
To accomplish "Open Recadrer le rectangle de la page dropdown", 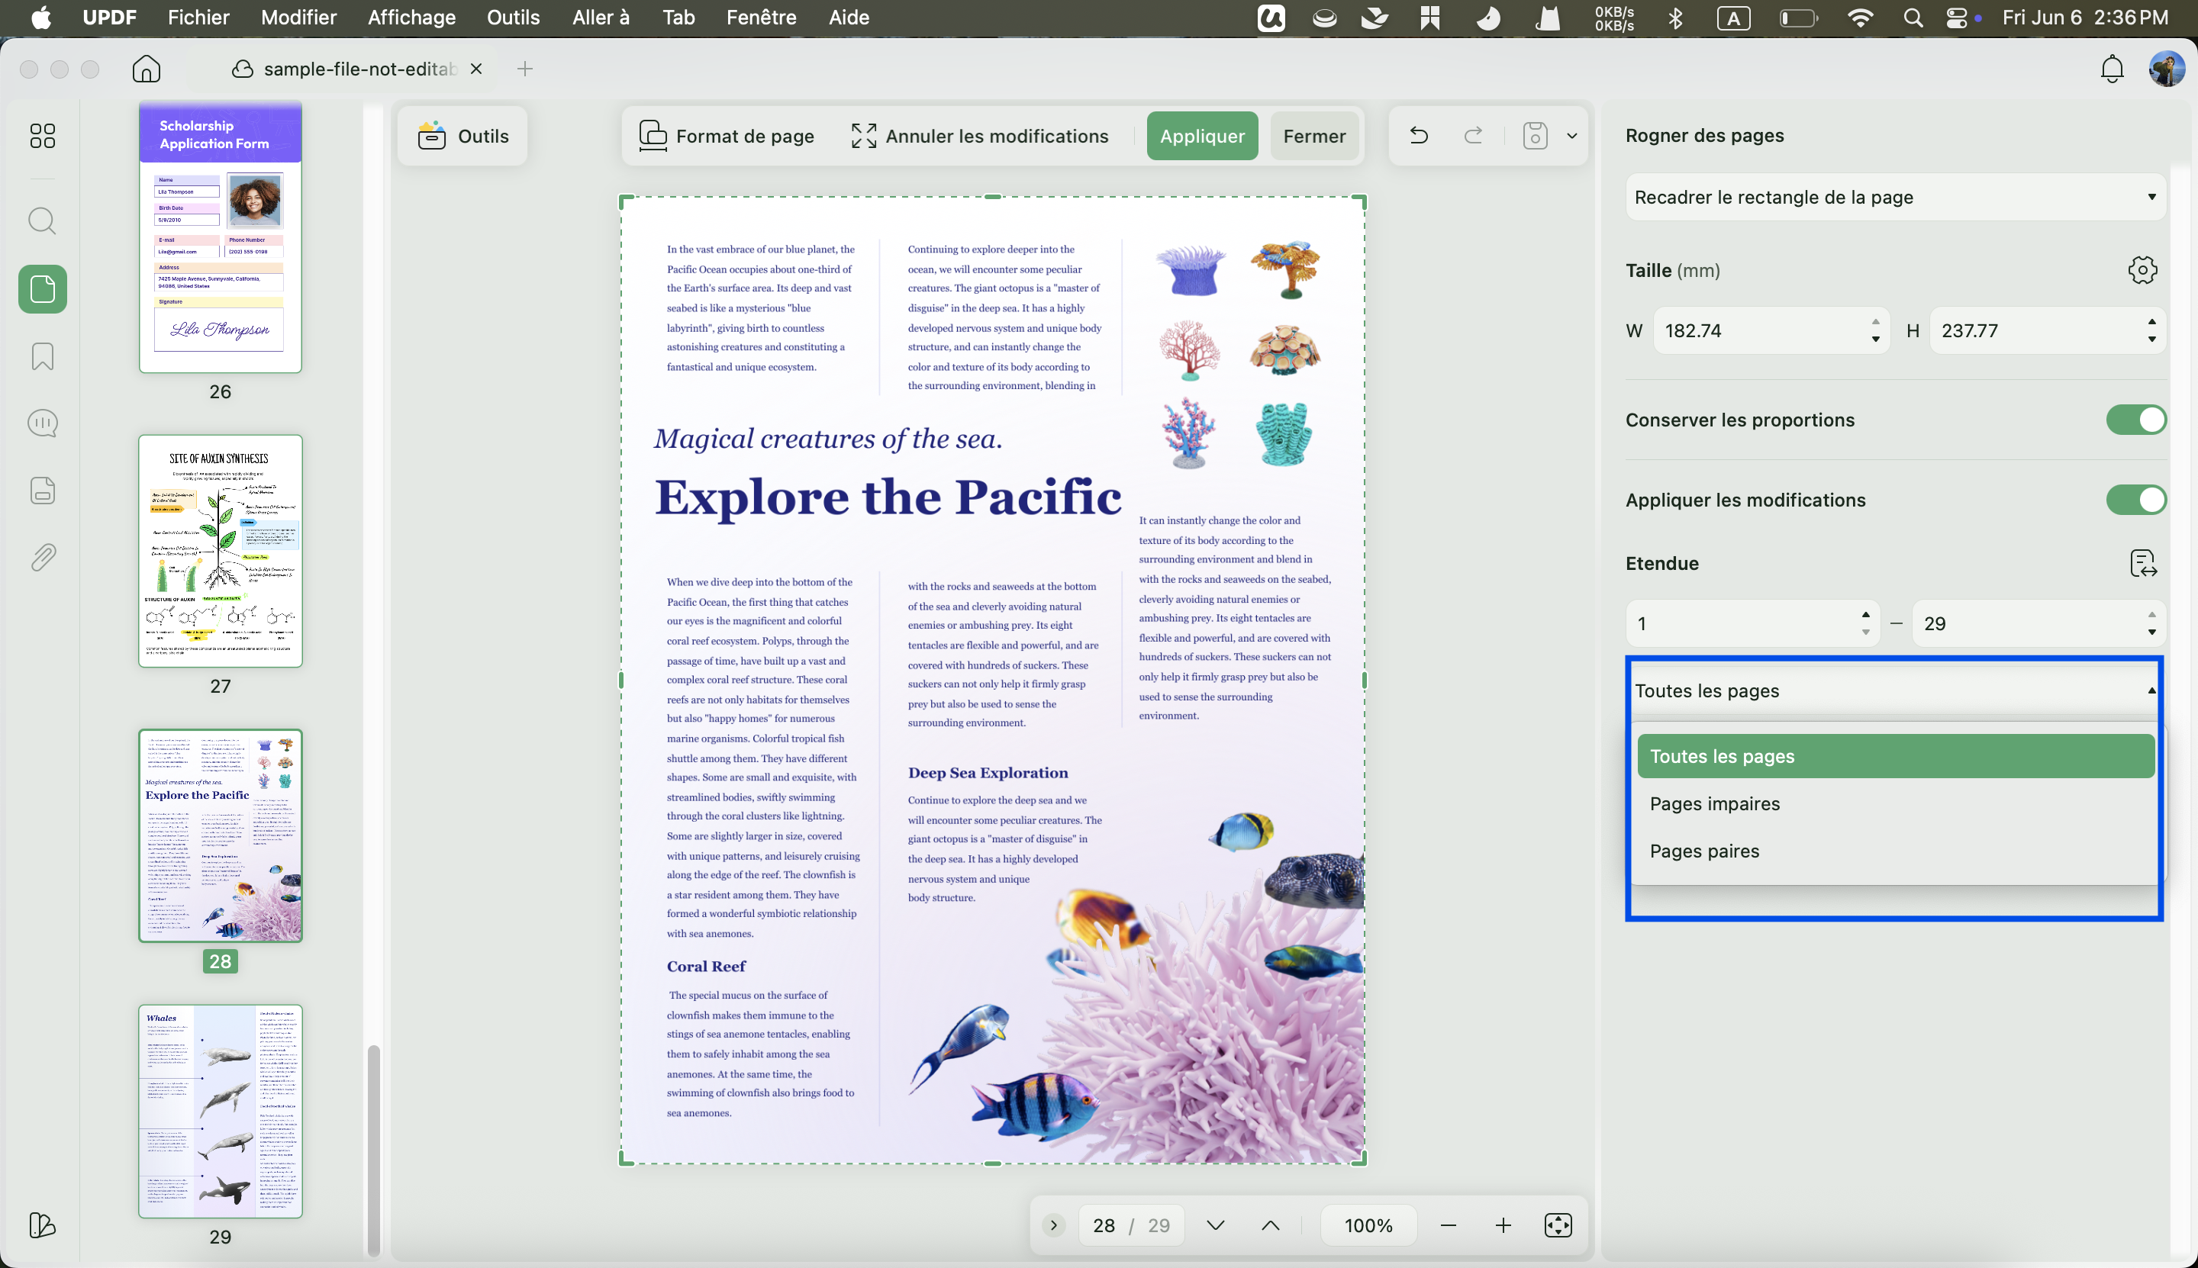I will tap(1896, 197).
